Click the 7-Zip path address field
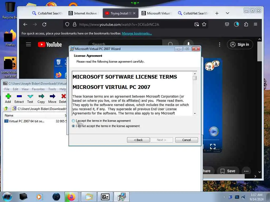Screen dimensions: 270x202 click(x=40, y=109)
